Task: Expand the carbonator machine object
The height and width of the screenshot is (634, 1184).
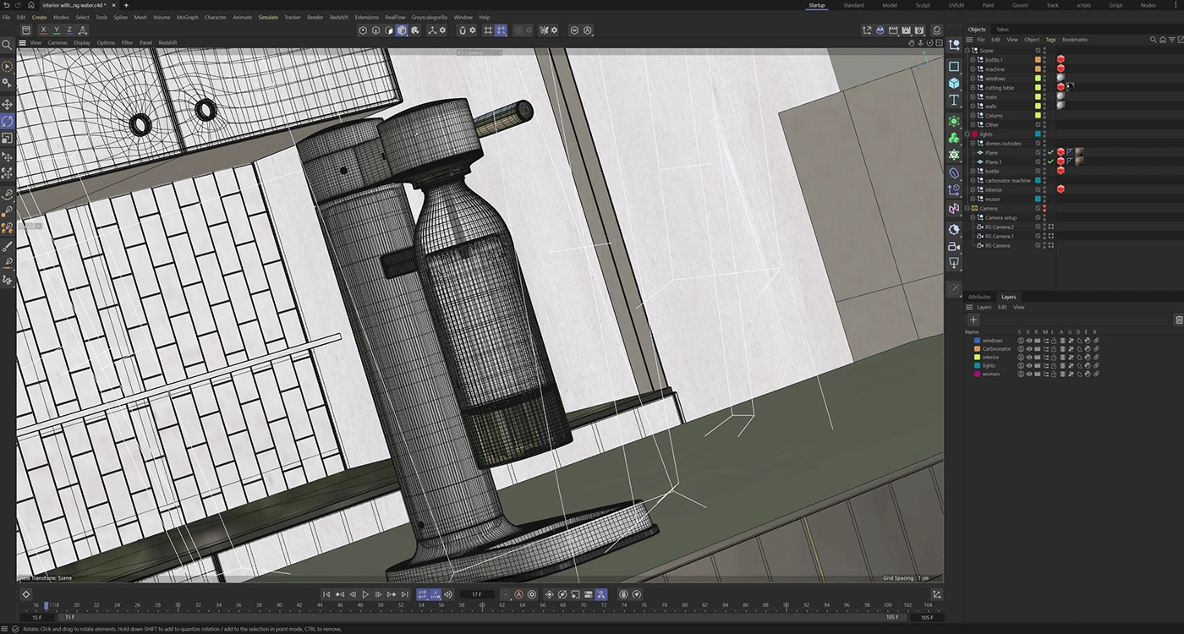Action: (973, 180)
